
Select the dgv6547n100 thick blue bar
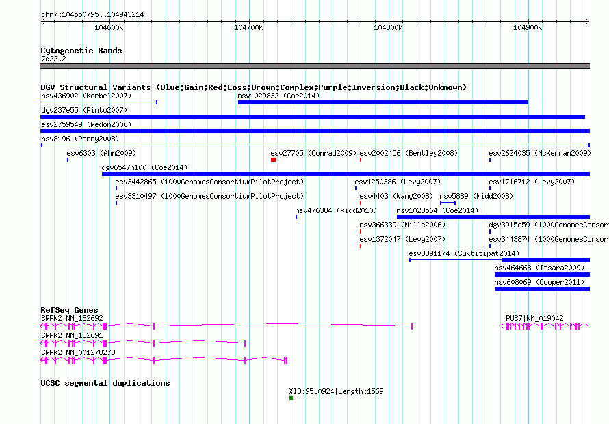pyautogui.click(x=346, y=174)
